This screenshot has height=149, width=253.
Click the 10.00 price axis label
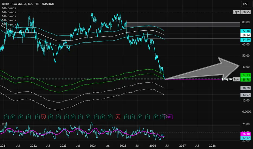[x=246, y=100]
